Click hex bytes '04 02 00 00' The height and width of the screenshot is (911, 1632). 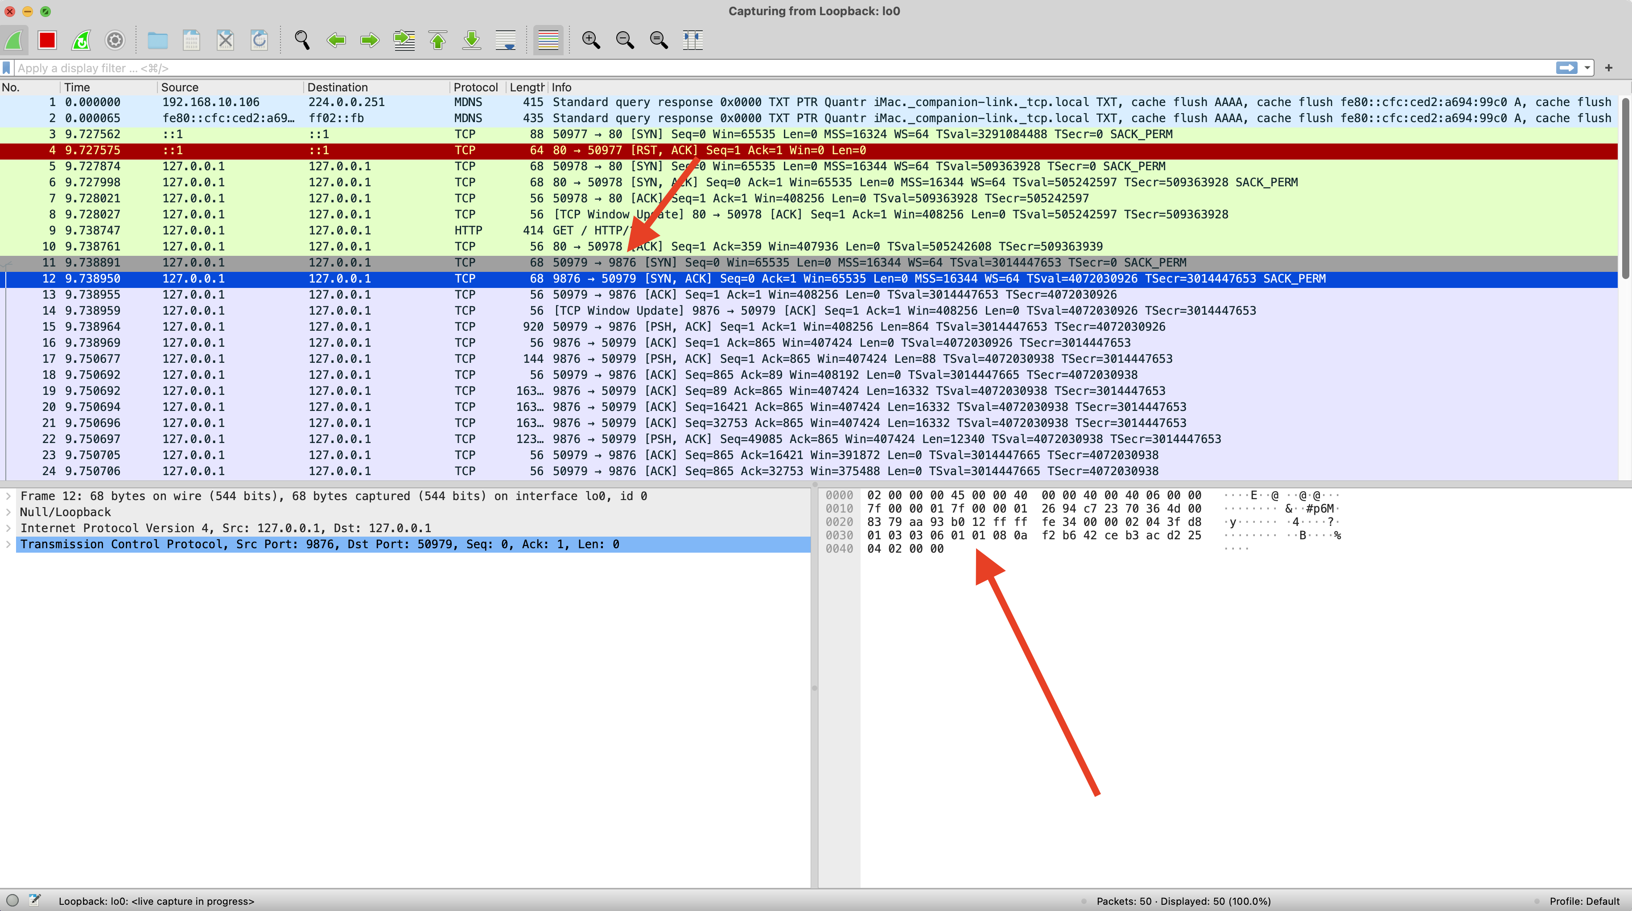coord(905,549)
